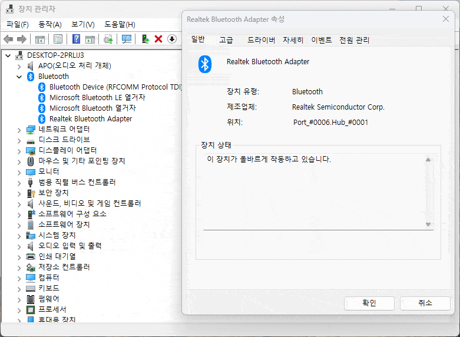Click the 확인 button
This screenshot has height=337, width=460.
369,303
